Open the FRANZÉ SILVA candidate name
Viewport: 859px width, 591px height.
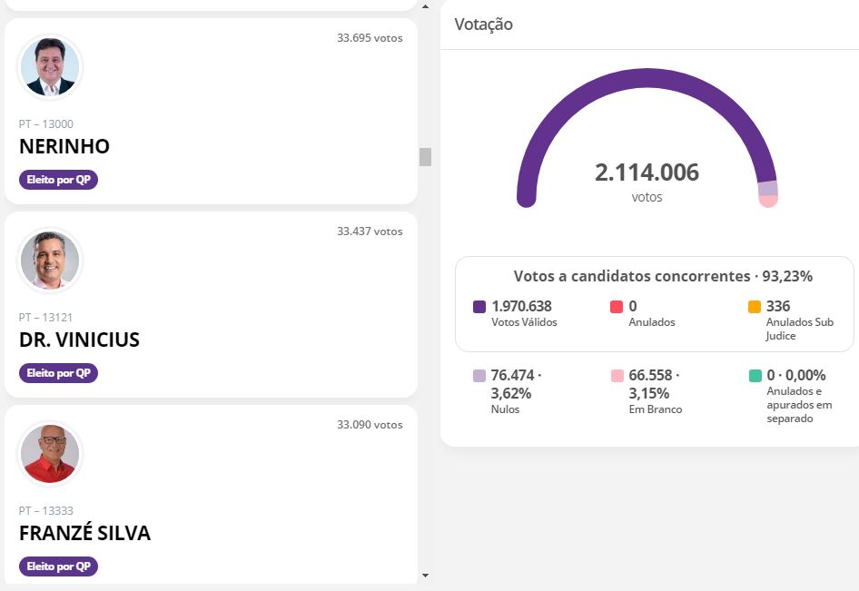(x=85, y=533)
